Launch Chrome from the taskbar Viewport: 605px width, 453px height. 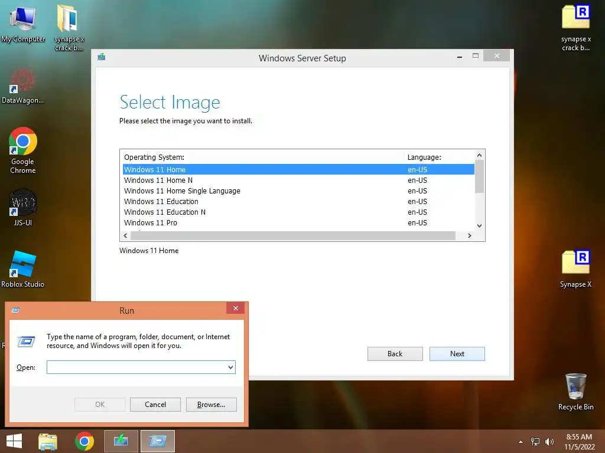coord(84,441)
